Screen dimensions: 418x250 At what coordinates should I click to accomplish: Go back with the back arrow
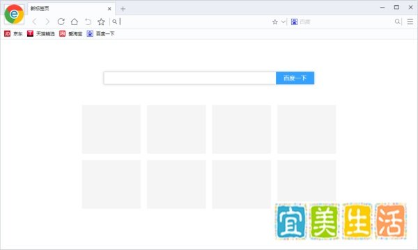[34, 22]
